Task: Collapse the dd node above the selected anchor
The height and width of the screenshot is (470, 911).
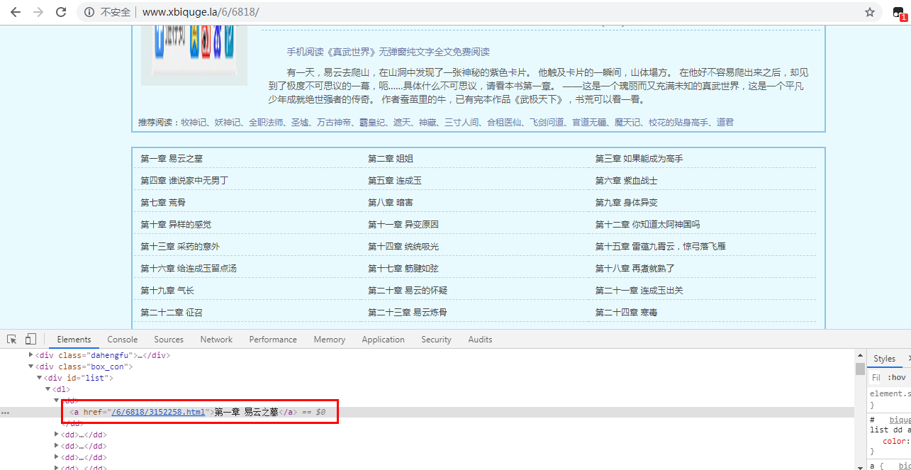Action: tap(57, 401)
